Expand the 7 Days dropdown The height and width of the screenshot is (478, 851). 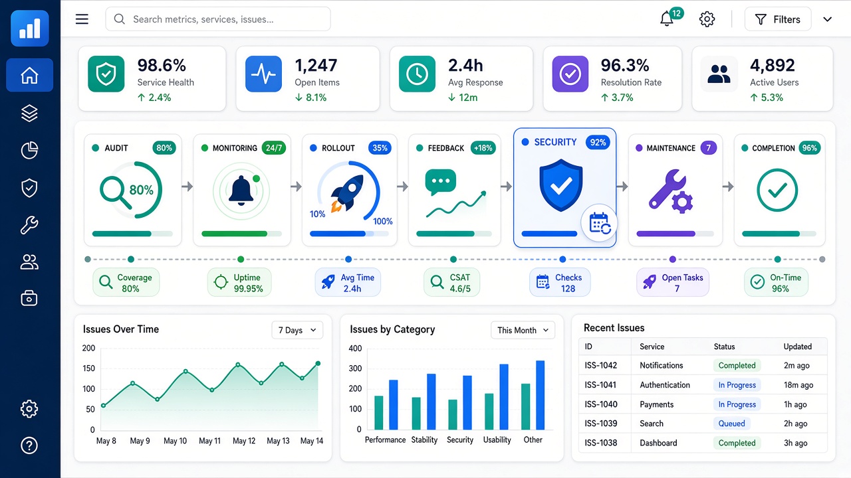tap(297, 330)
